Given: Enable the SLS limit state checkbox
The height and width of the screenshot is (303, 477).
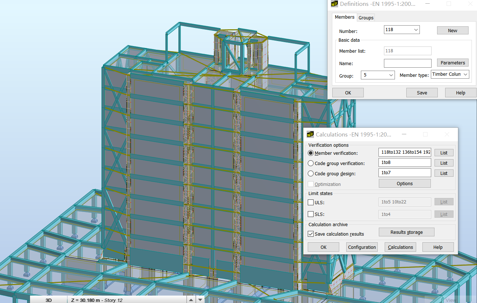Looking at the screenshot, I should [x=310, y=214].
